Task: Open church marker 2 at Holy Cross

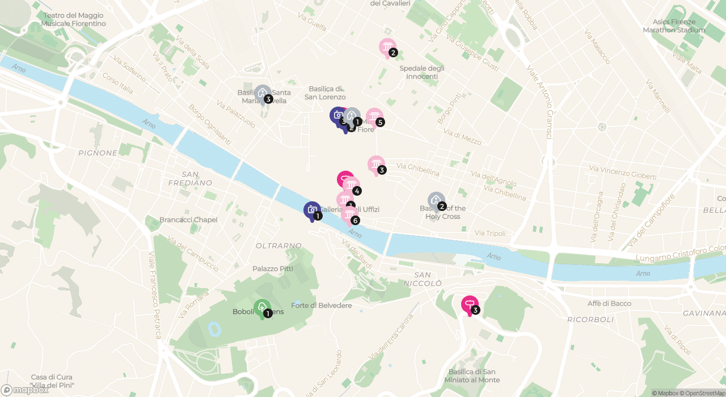Action: (436, 201)
